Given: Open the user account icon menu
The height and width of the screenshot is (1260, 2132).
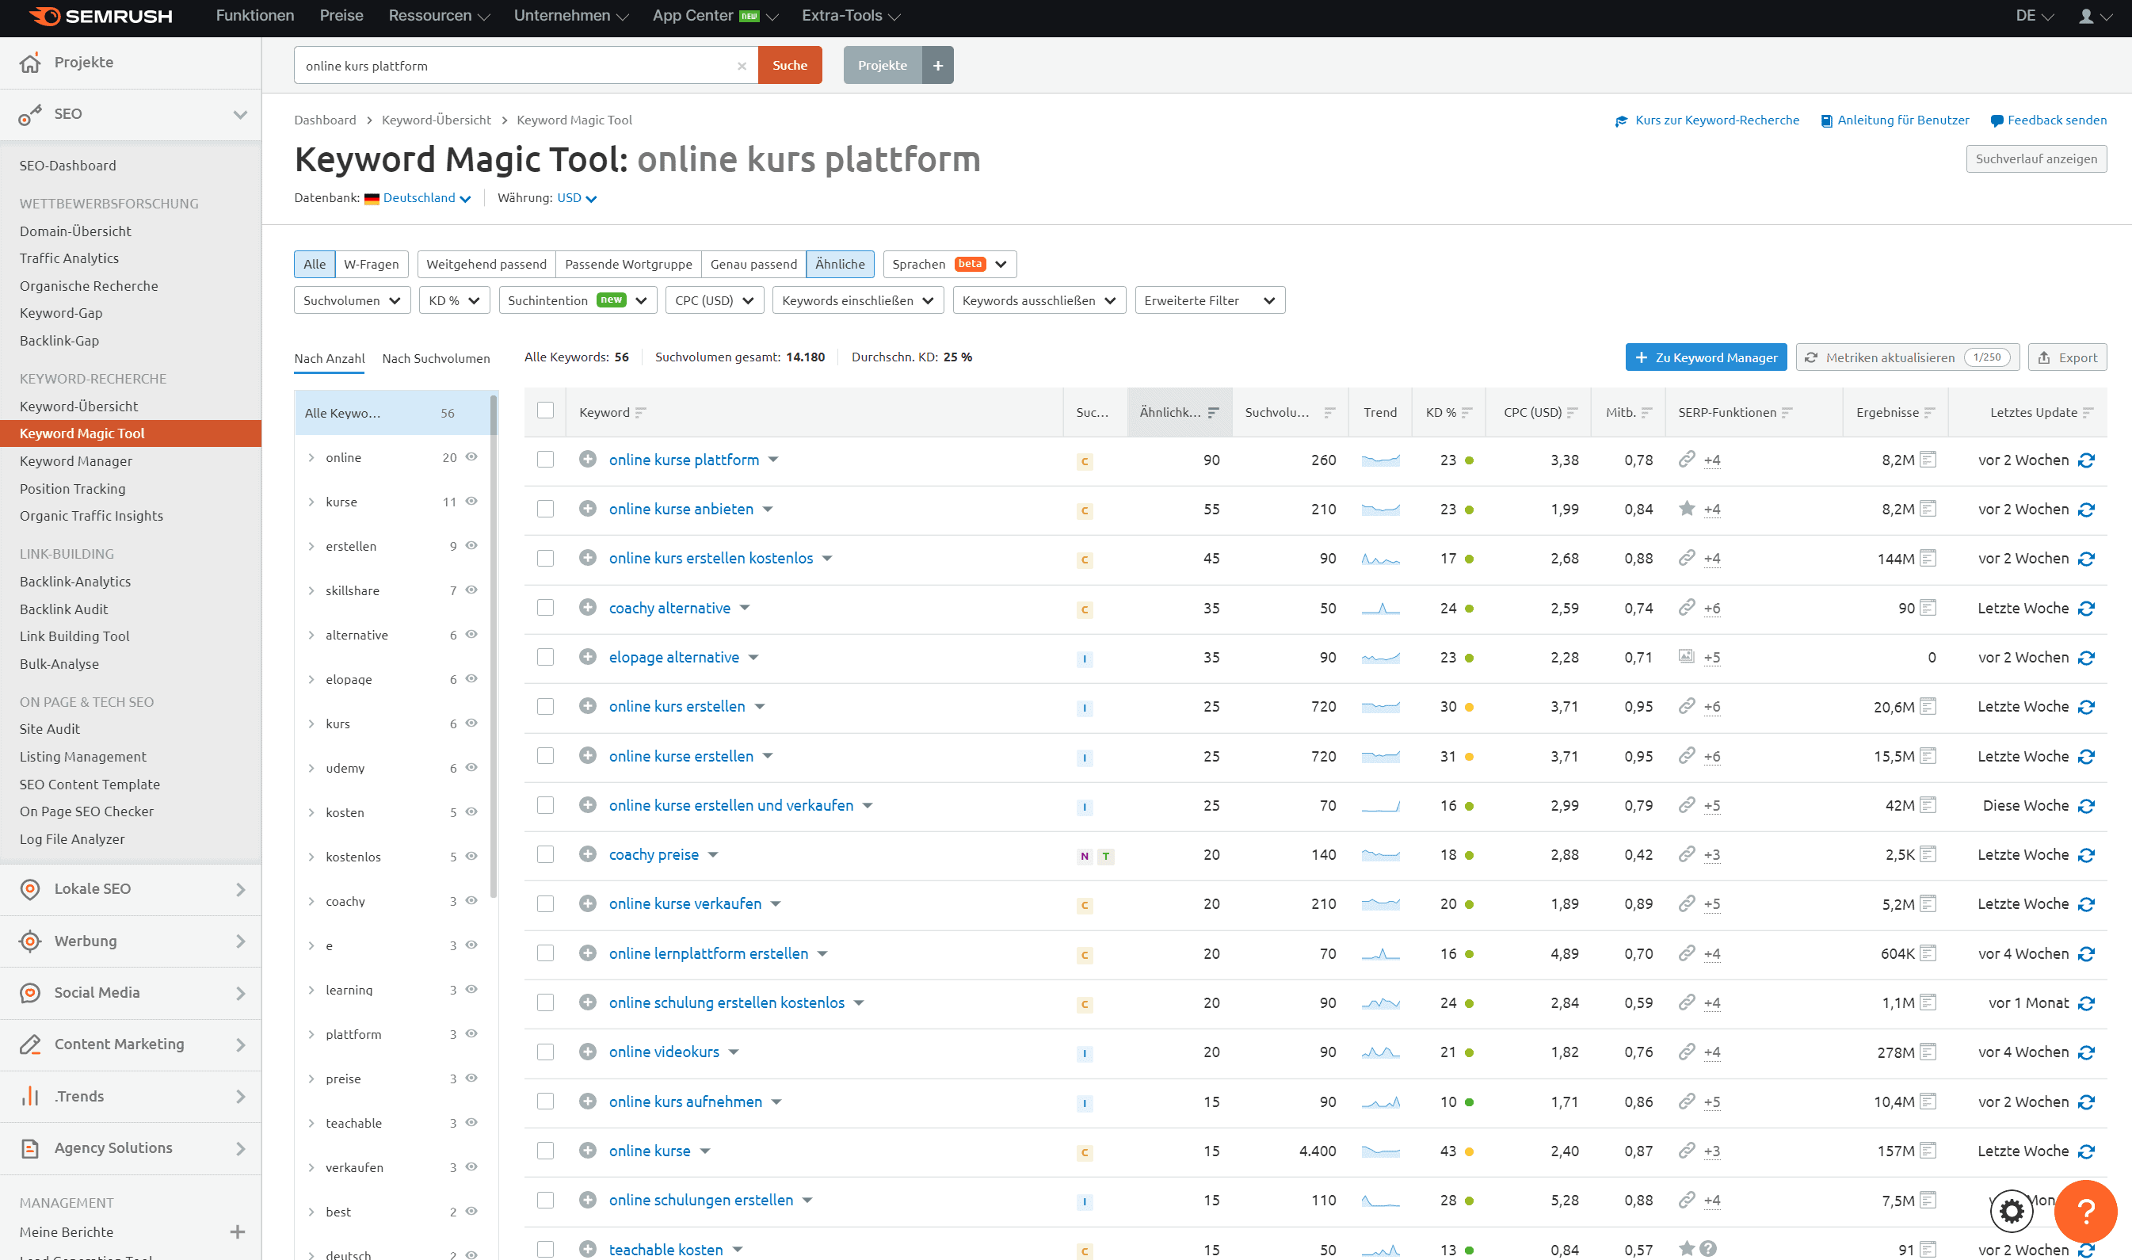Looking at the screenshot, I should 2094,16.
